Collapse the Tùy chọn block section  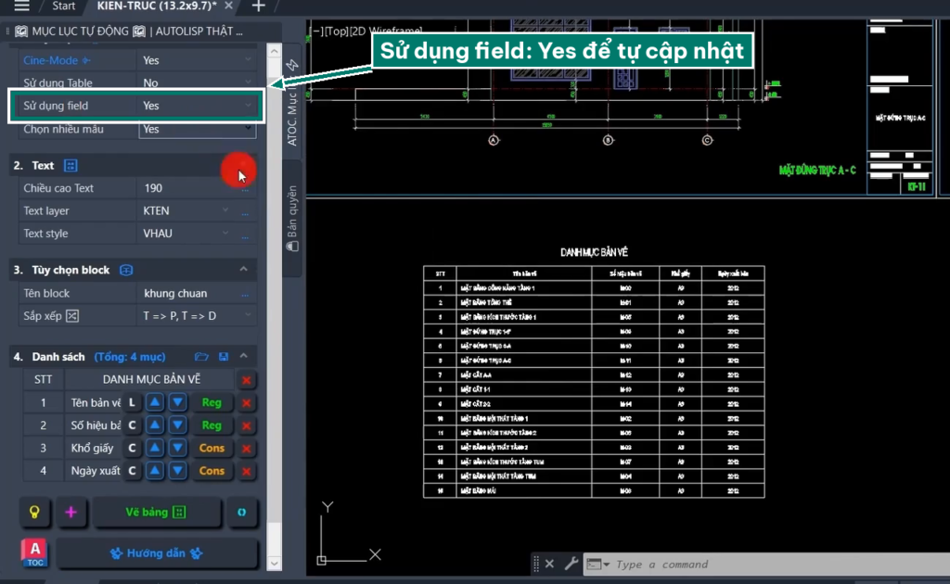coord(244,270)
